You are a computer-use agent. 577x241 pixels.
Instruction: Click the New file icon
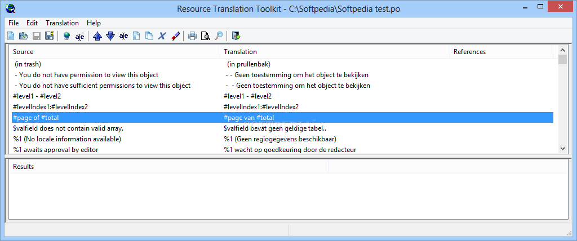11,36
